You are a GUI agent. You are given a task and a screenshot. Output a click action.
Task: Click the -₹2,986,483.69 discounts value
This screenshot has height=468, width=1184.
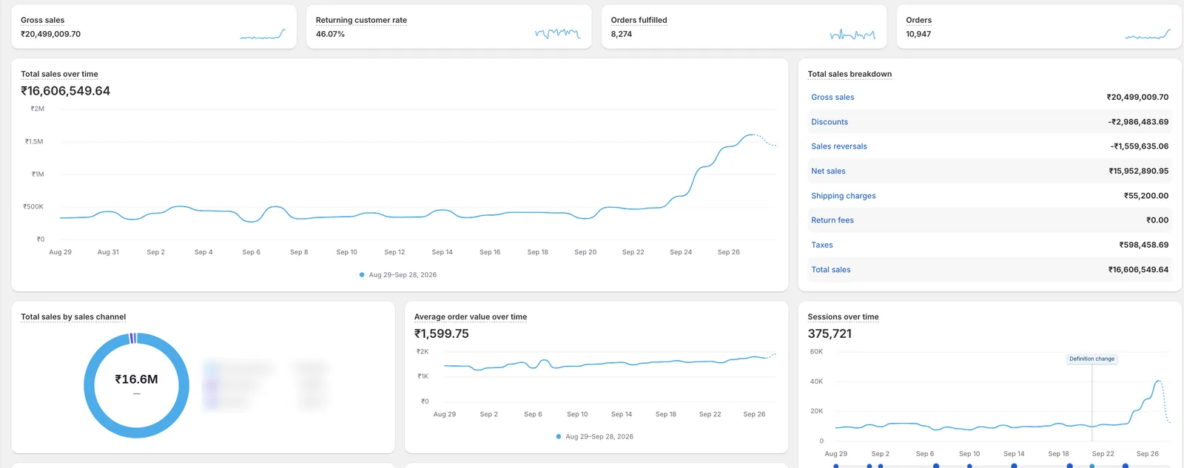(x=1138, y=122)
